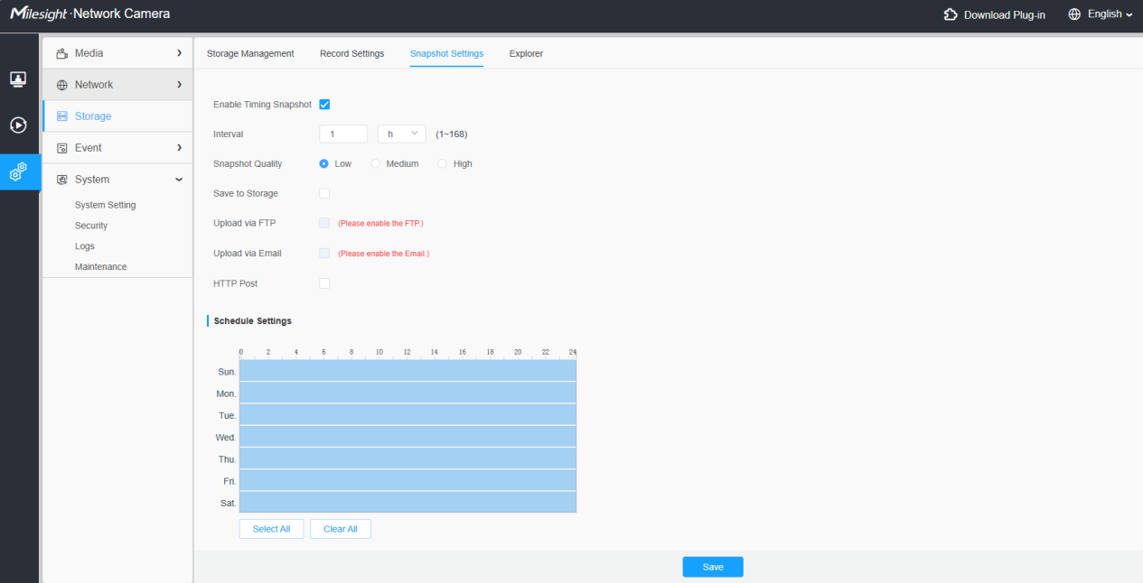Click the Wednesday schedule row bar
This screenshot has height=583, width=1143.
click(x=408, y=437)
